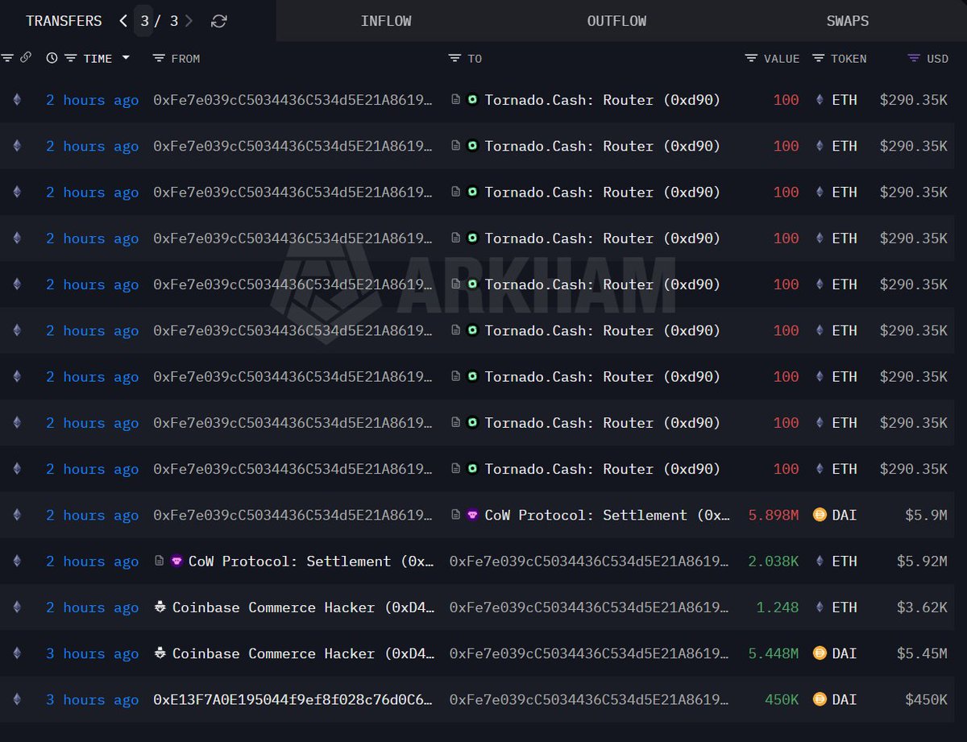The image size is (967, 742).
Task: Open CoW Protocol Settlement recipient of 5.898M DAI
Action: (x=608, y=515)
